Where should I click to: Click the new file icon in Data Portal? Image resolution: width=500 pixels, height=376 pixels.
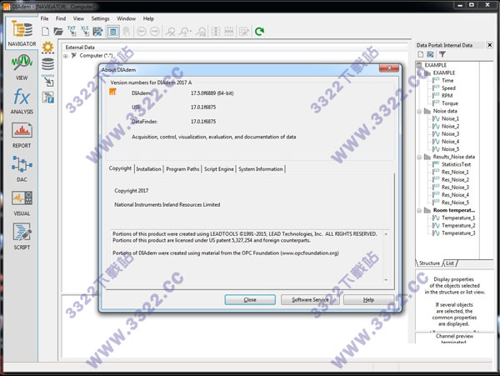pos(421,54)
